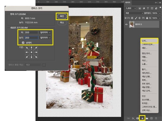Set anchor to middle-right arrow
The width and height of the screenshot is (162, 121).
coord(36,52)
